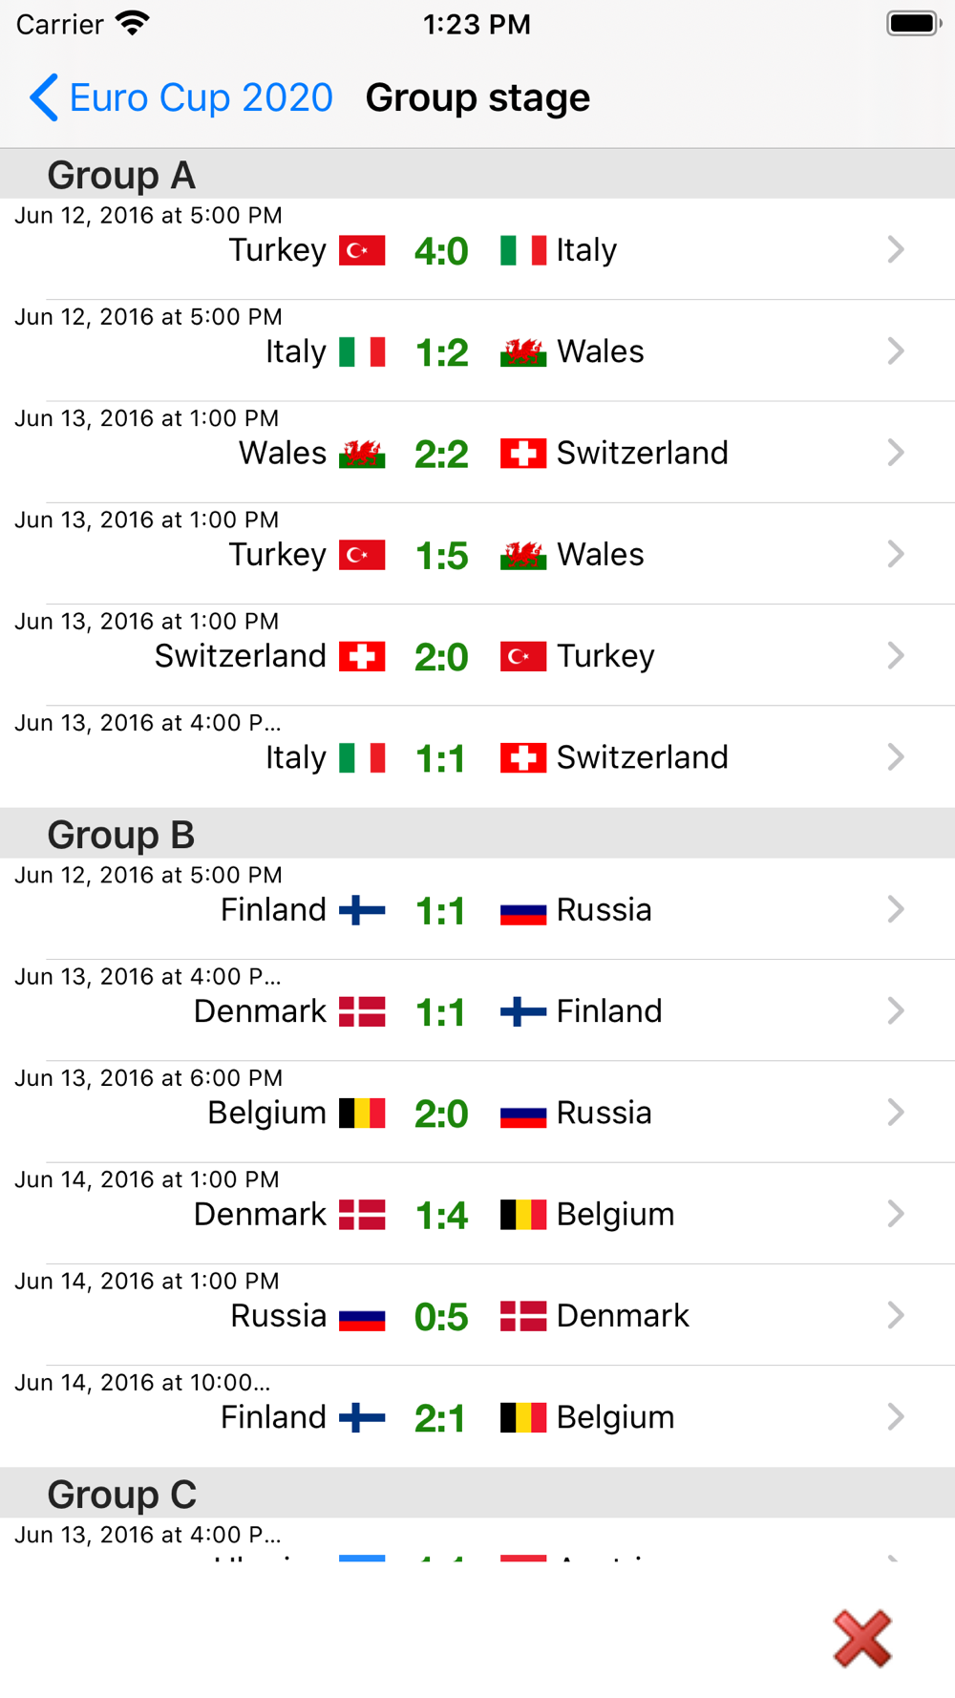Tap the red X close icon
This screenshot has height=1698, width=955.
point(862,1639)
